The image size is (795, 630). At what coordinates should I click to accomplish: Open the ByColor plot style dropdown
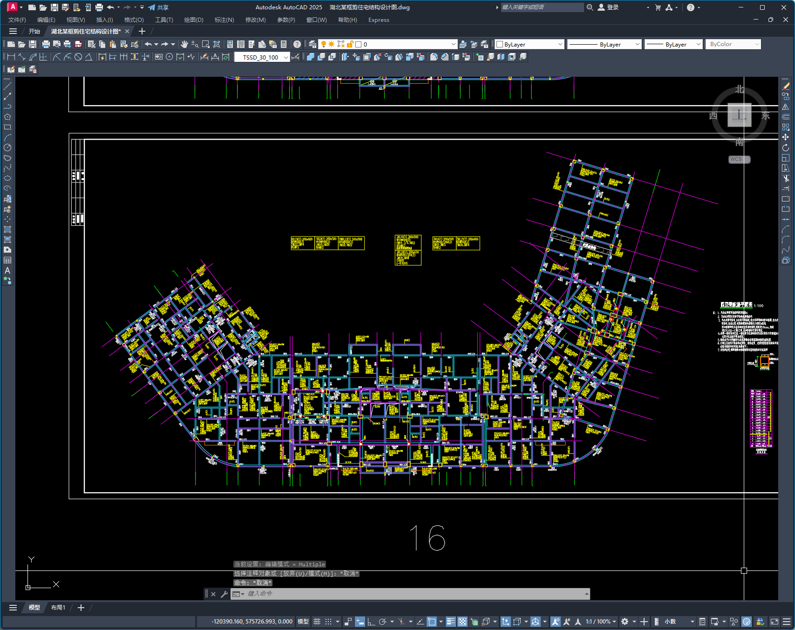click(733, 44)
